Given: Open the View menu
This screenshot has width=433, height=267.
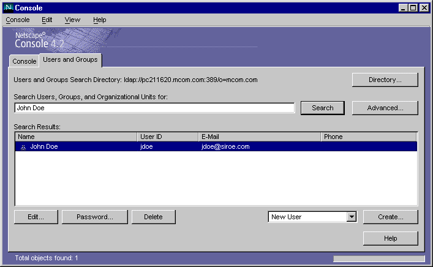Looking at the screenshot, I should pos(72,20).
